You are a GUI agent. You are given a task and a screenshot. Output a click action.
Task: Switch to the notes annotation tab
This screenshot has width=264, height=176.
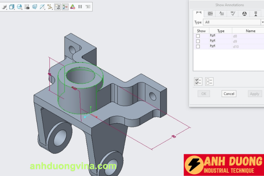(222, 14)
